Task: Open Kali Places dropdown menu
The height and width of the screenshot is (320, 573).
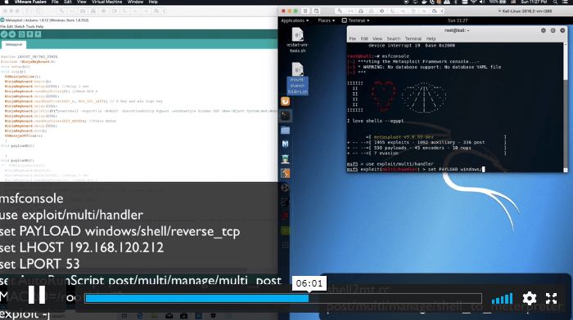Action: coord(327,20)
